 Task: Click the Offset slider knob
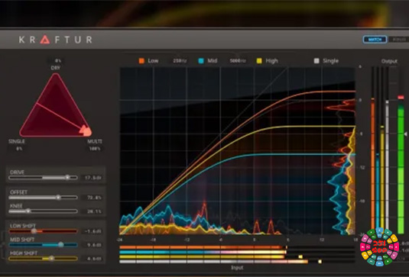(58, 198)
